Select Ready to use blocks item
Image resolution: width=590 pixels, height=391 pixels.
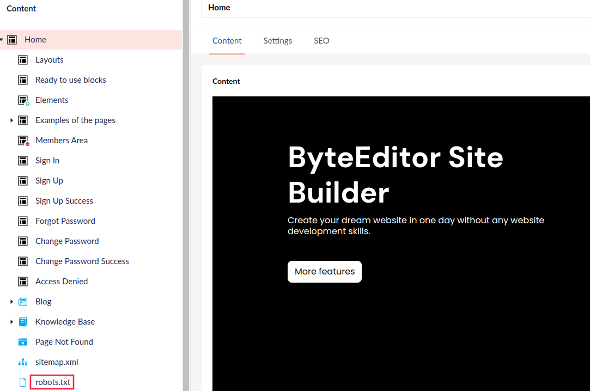click(71, 80)
